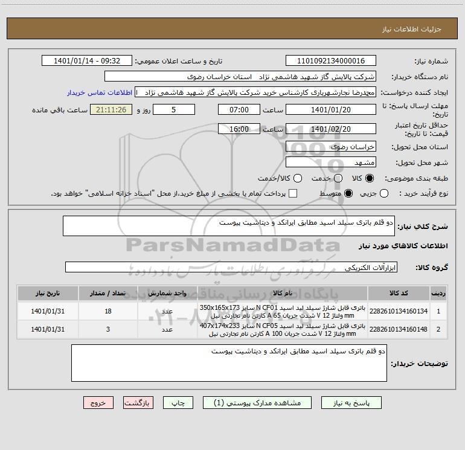
Task: Click the need date in row 2
Action: tap(48, 329)
